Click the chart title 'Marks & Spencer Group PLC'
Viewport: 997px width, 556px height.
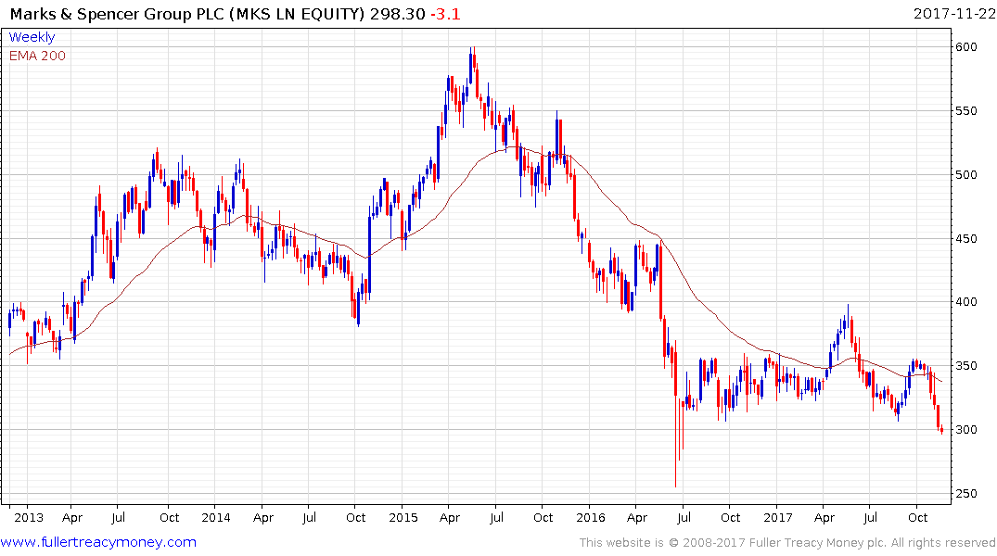117,14
